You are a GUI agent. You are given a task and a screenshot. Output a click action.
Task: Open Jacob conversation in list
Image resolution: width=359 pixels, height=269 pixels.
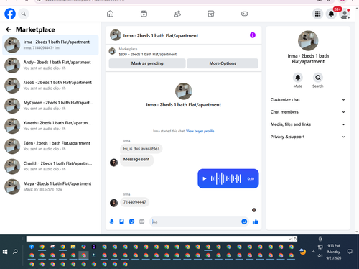point(50,86)
